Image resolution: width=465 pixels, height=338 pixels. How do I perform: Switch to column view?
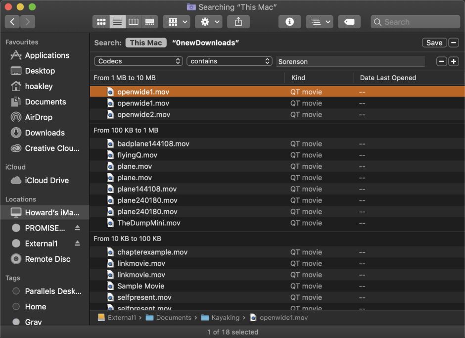tap(134, 21)
